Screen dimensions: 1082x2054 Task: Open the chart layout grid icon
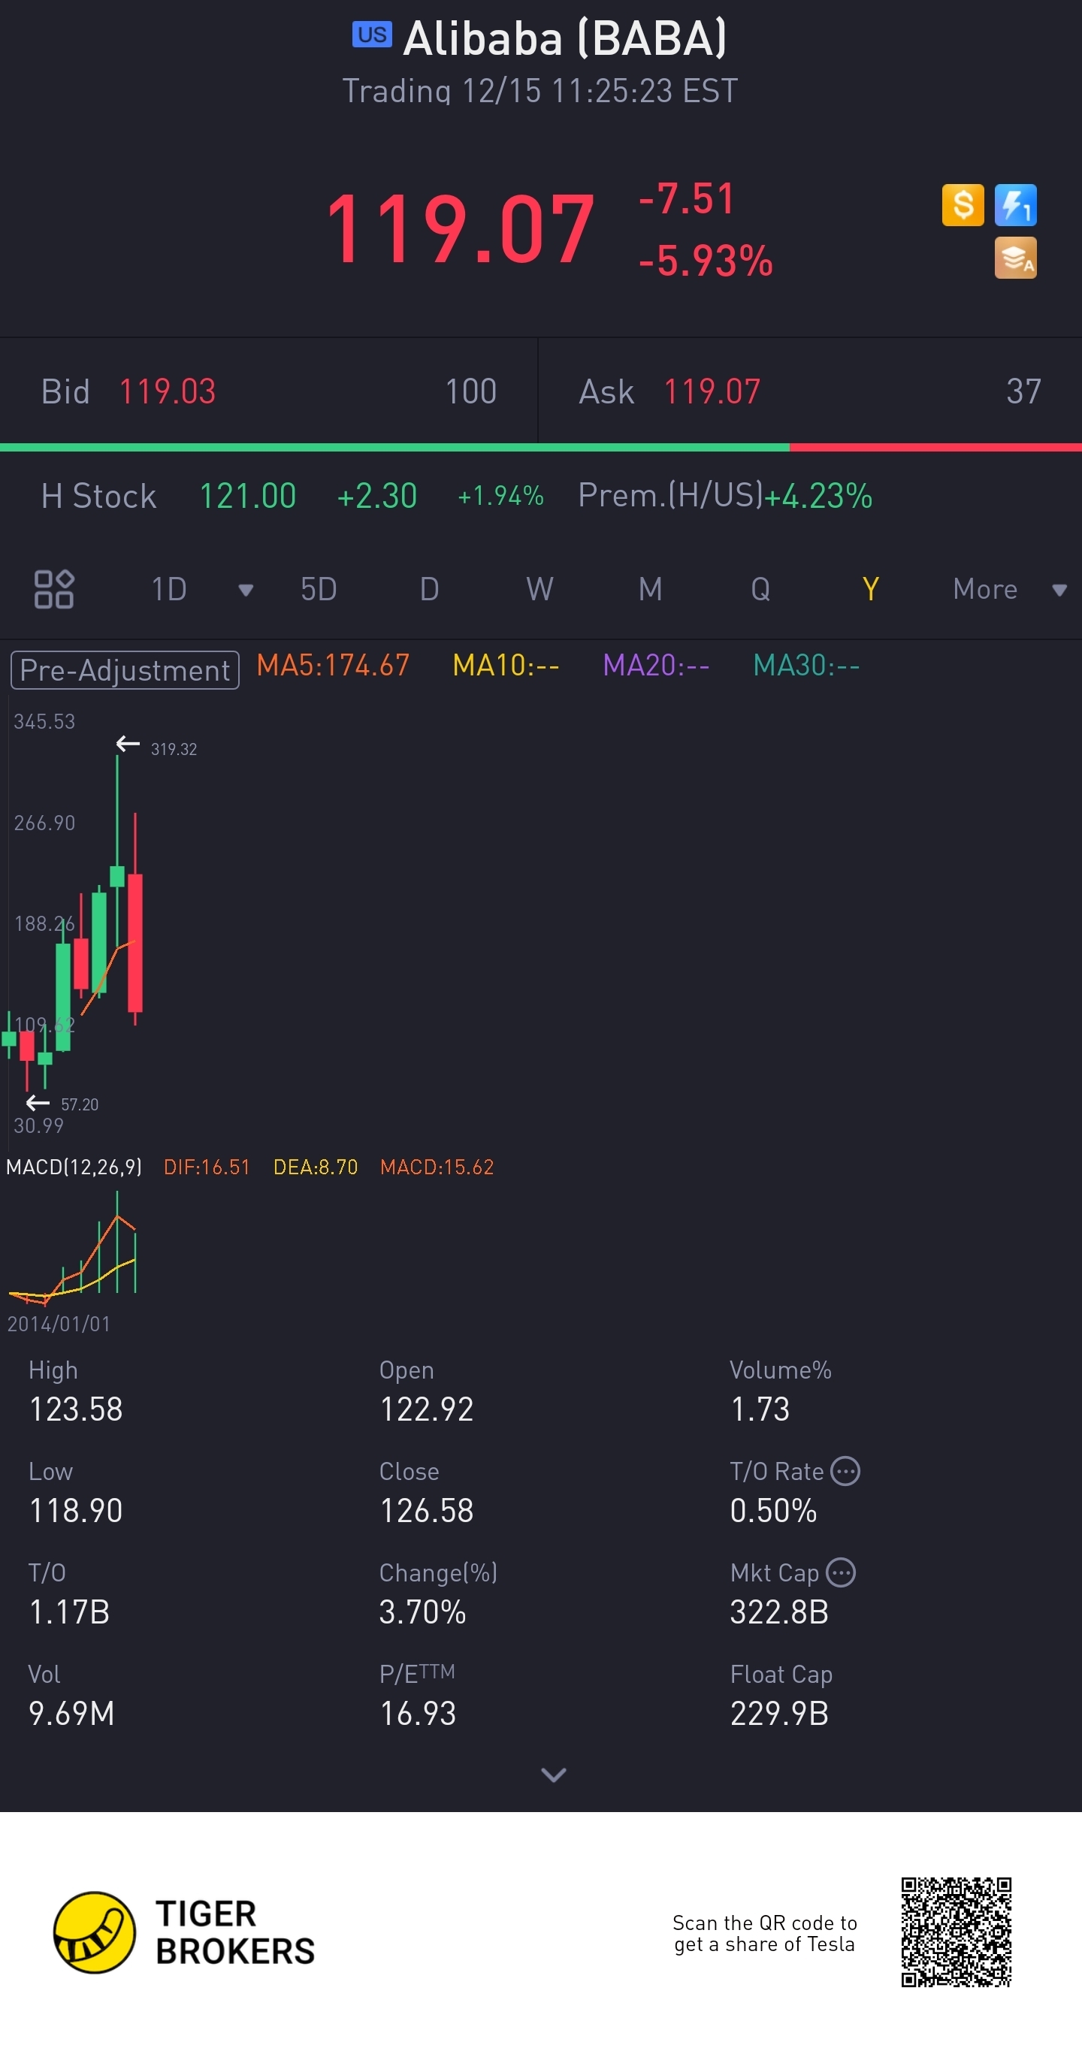pos(54,589)
